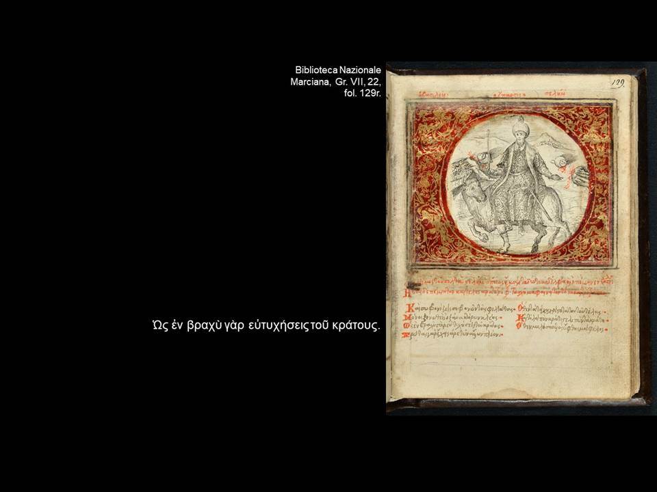657x492 pixels.
Task: Click the red initial M in the manuscript verses
Action: pyautogui.click(x=406, y=318)
